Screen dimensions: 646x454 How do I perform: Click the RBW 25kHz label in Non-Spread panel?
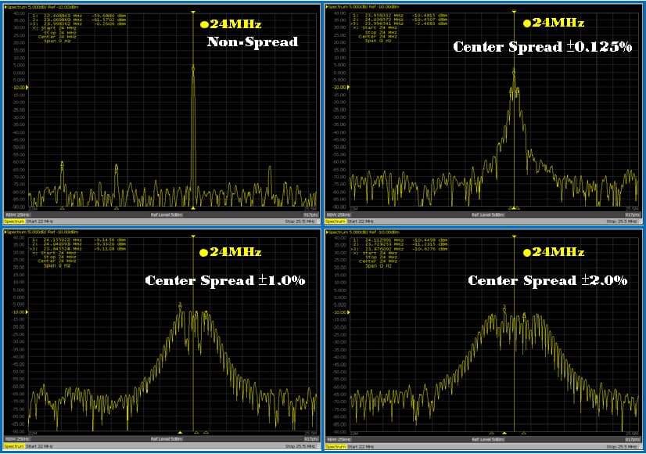17,214
